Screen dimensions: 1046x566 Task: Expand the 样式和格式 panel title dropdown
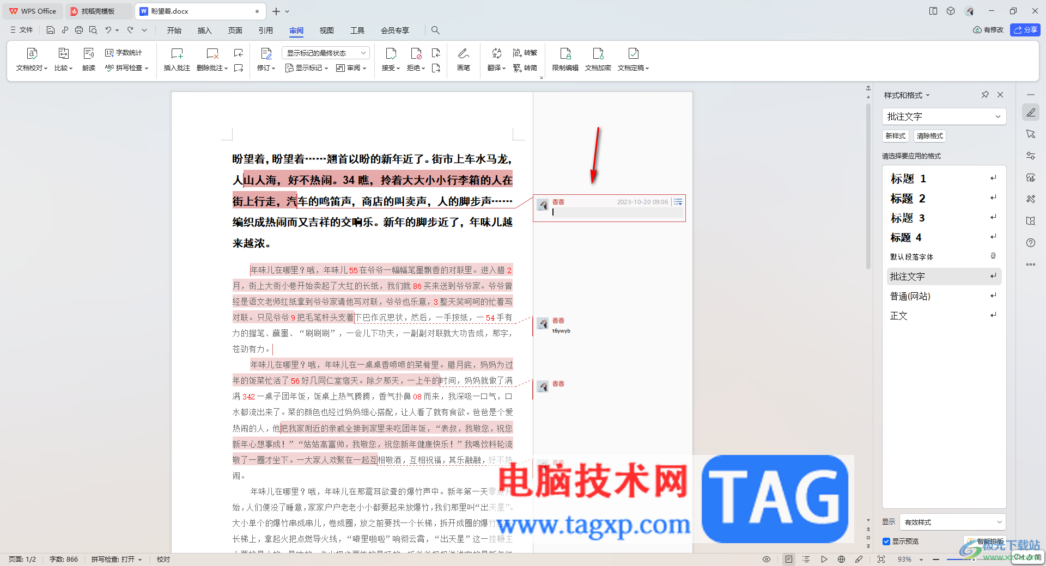[928, 95]
